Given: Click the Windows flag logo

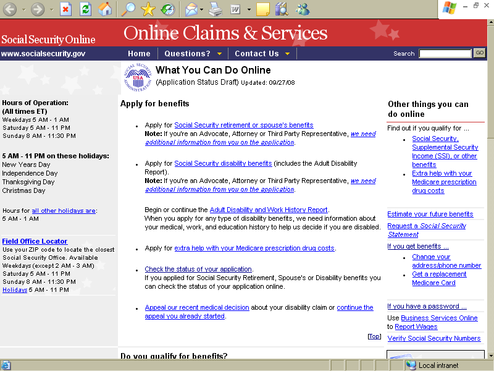Looking at the screenshot, I should pyautogui.click(x=450, y=8).
